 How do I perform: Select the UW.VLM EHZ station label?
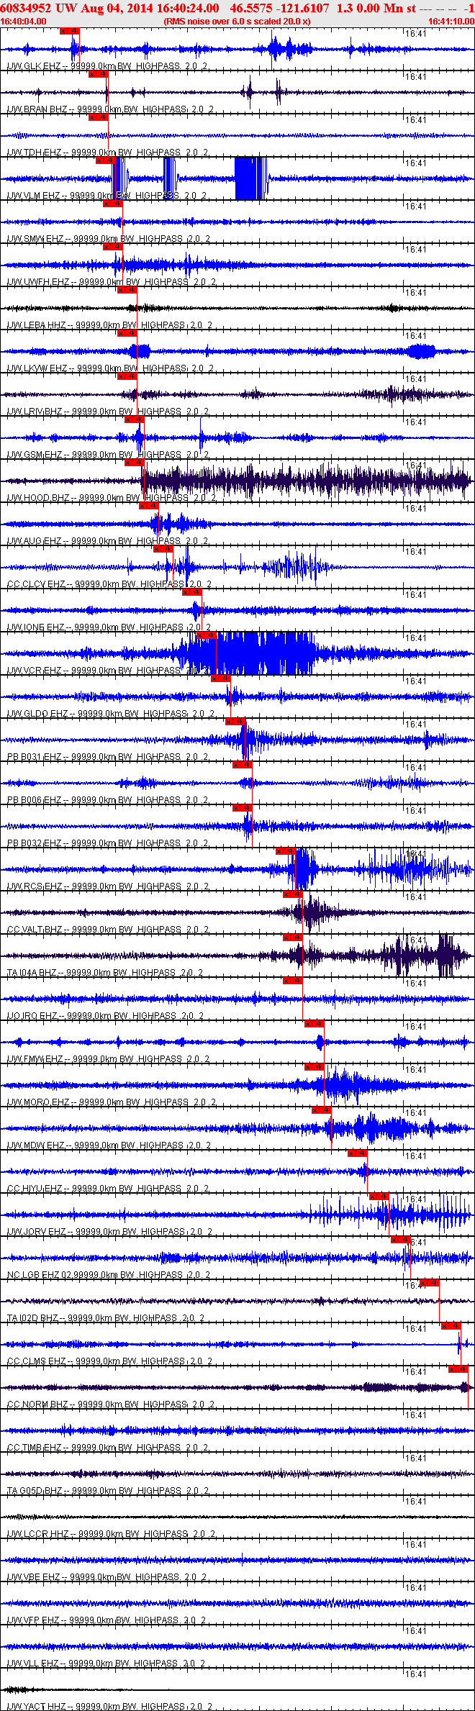(34, 196)
